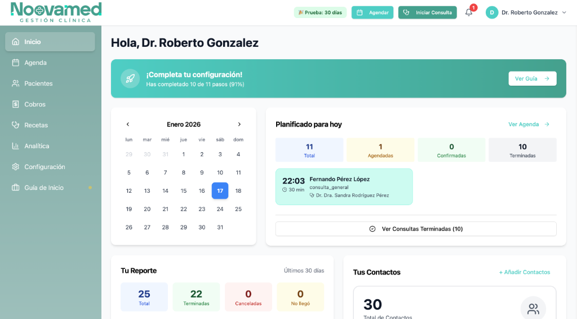Click the 30 Total de Contactos card
Viewport: 577px width, 319px height.
455,303
